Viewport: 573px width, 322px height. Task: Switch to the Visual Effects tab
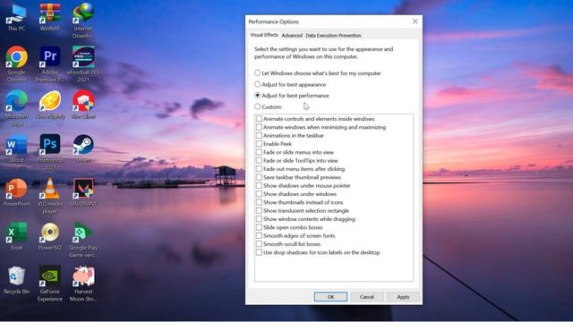tap(264, 35)
